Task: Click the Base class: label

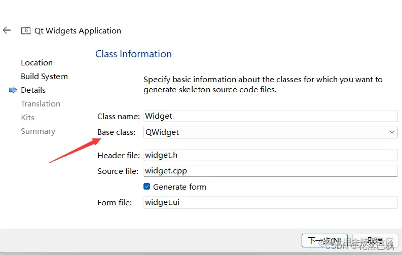Action: click(x=117, y=132)
